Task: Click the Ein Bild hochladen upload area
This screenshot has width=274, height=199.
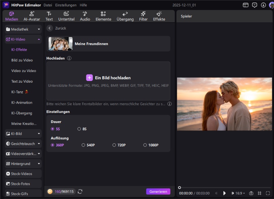Action: point(108,78)
